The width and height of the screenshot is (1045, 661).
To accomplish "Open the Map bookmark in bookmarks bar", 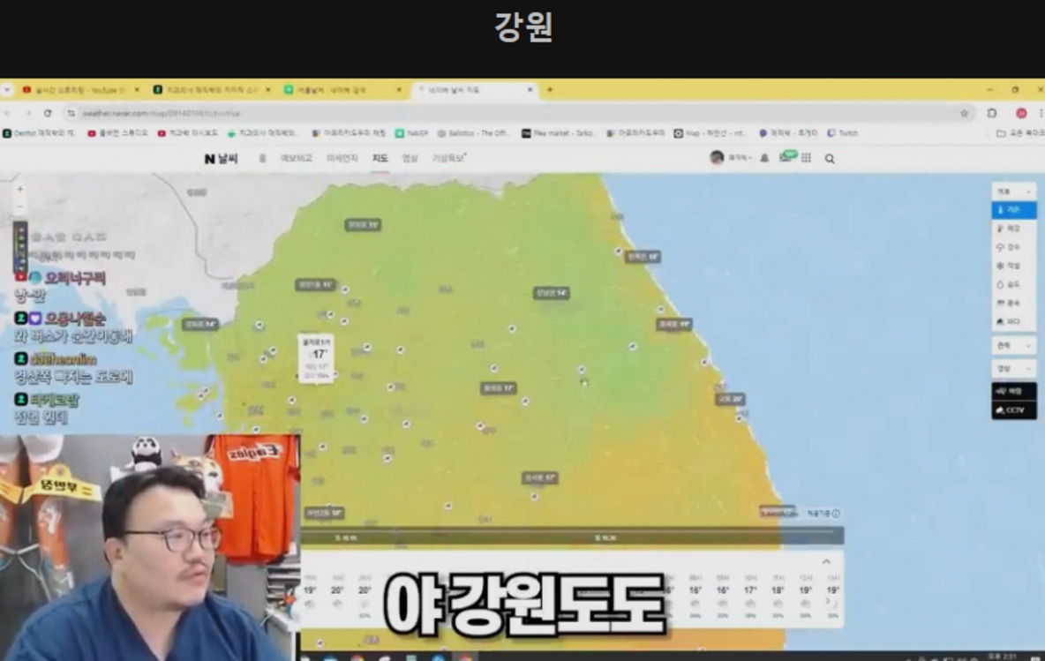I will 710,133.
